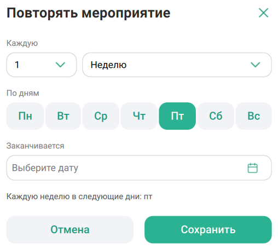Click the Повторять мероприятие heading
This screenshot has height=249, width=278.
(x=89, y=13)
